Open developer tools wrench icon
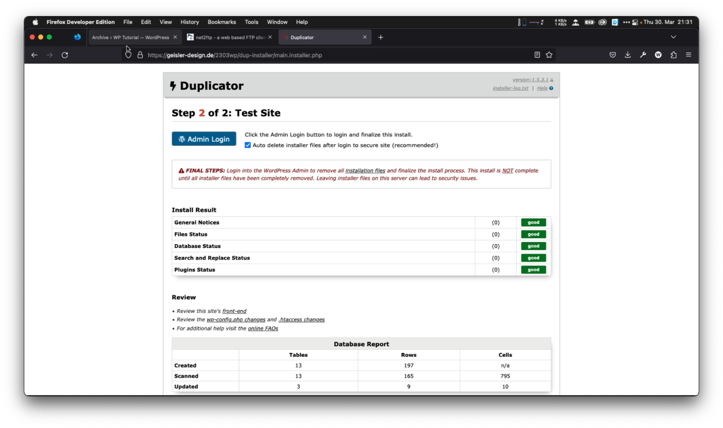 (x=643, y=55)
